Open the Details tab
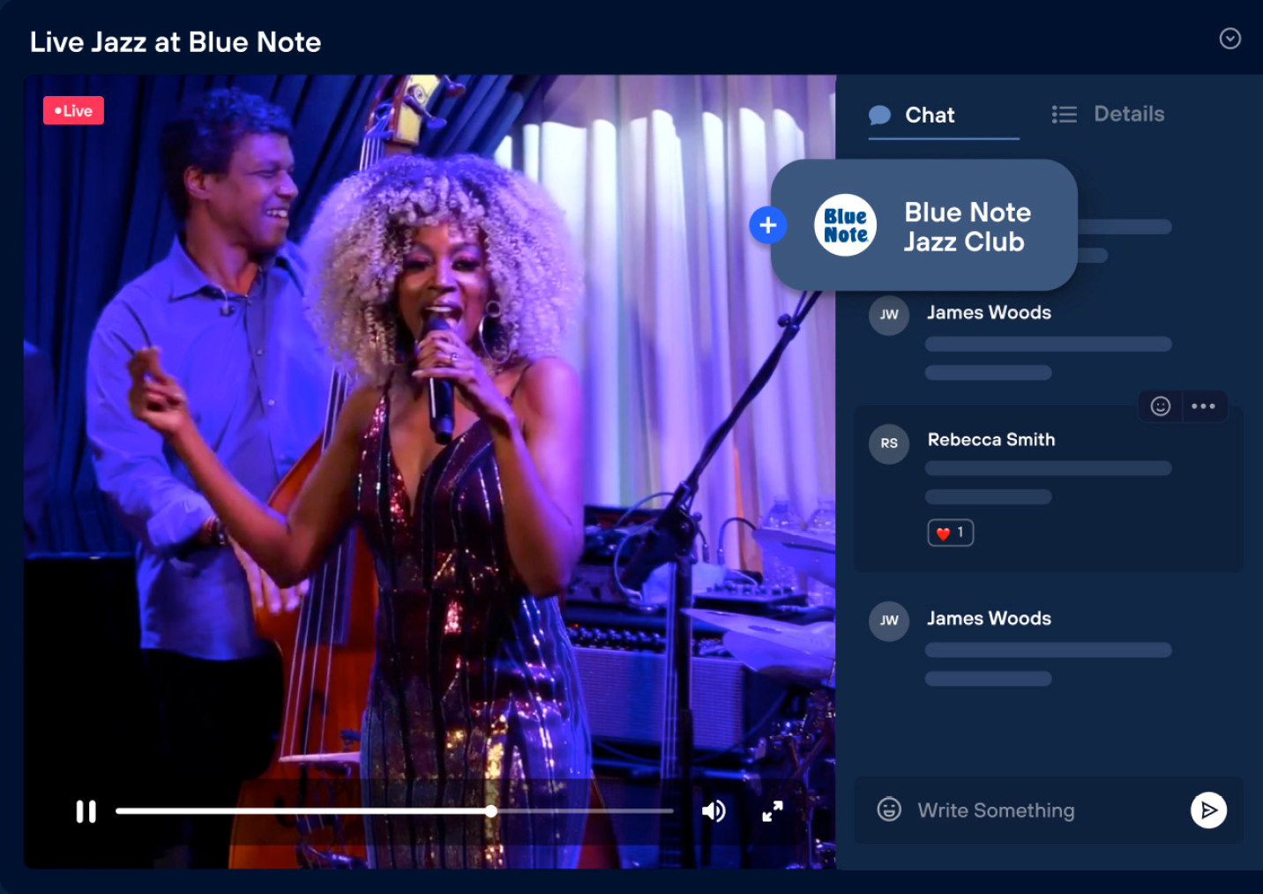 coord(1128,115)
